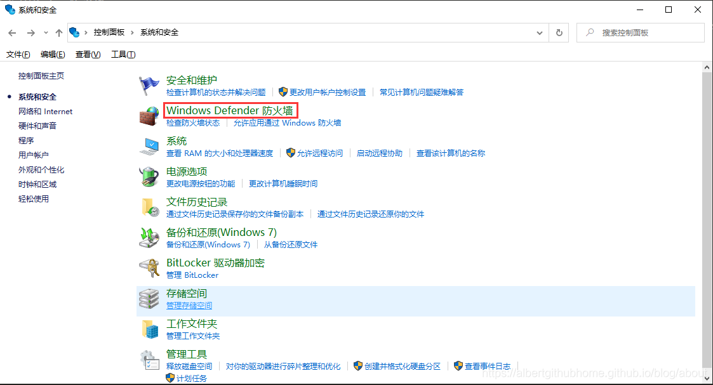Click 释放磁盘空间 link
Image resolution: width=713 pixels, height=385 pixels.
pyautogui.click(x=189, y=366)
